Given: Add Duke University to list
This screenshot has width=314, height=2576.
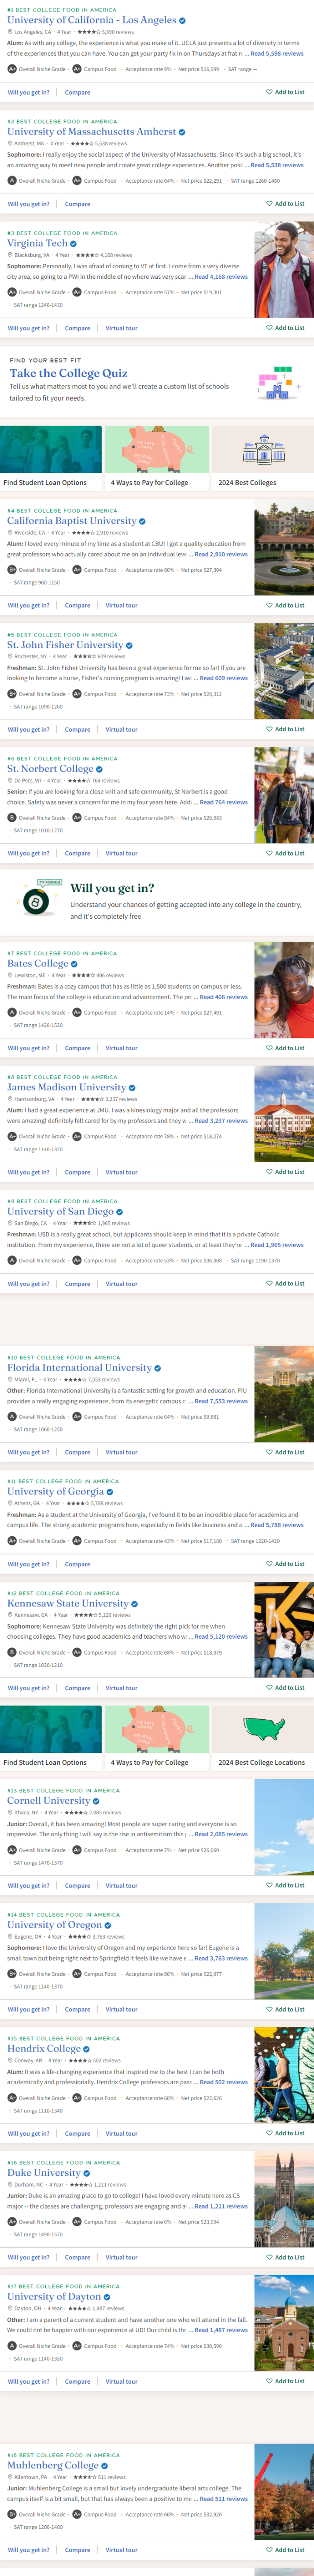Looking at the screenshot, I should pyautogui.click(x=285, y=2257).
